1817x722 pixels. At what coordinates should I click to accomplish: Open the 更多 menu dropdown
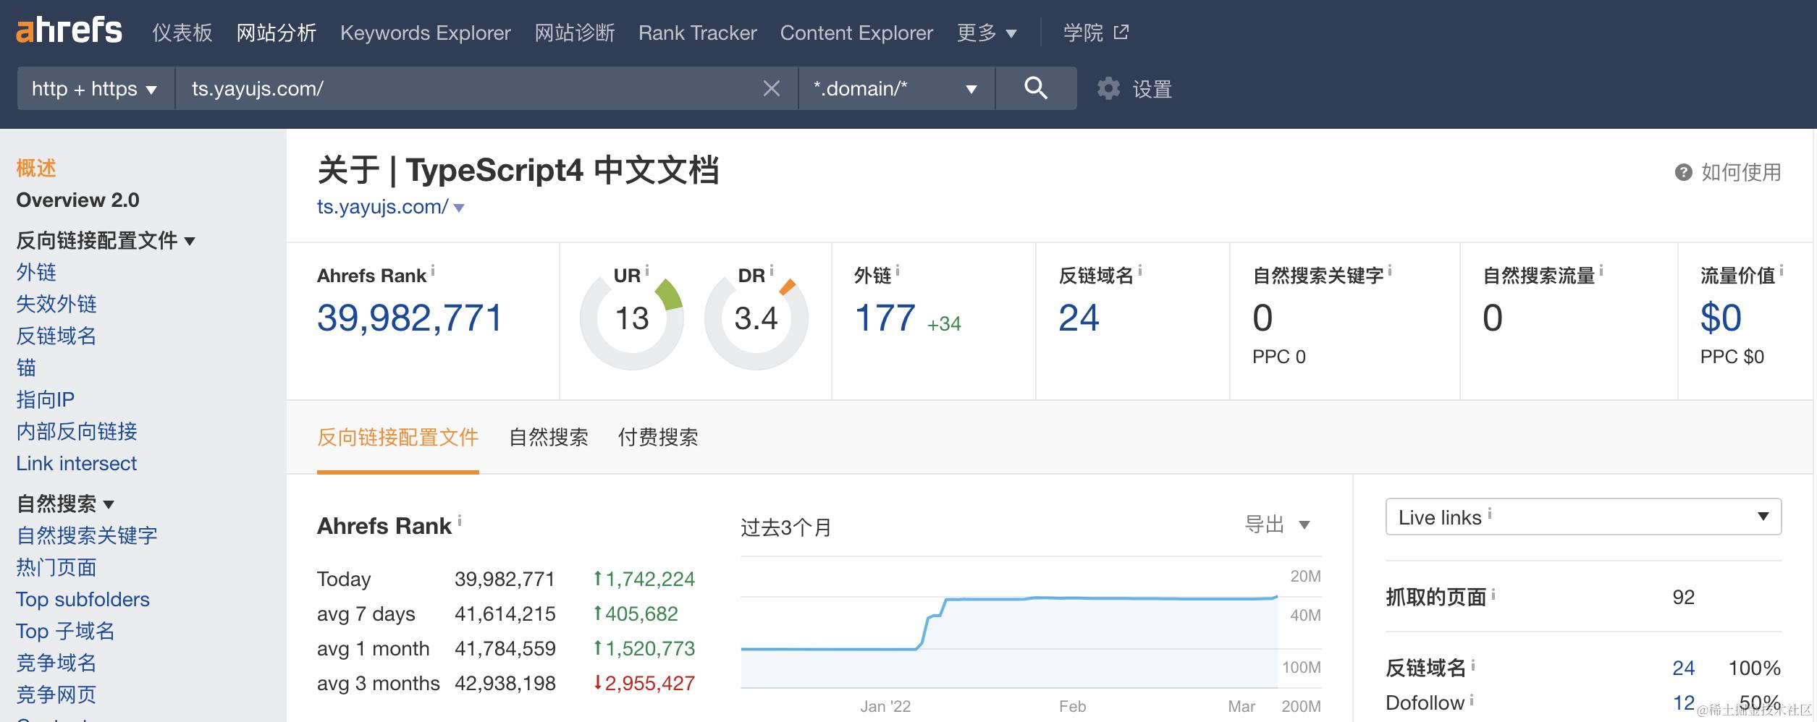click(x=987, y=33)
